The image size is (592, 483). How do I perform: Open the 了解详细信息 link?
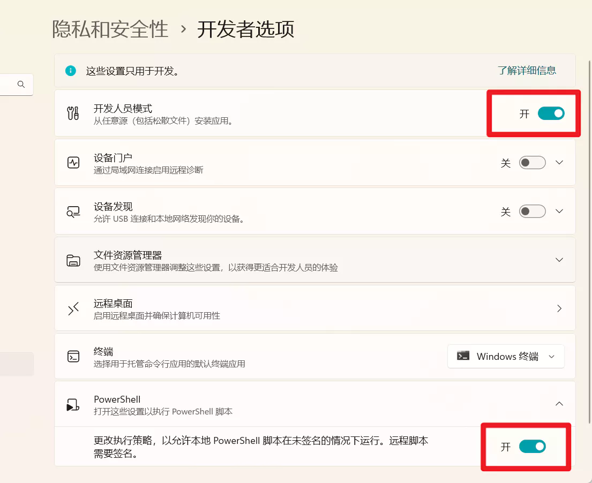tap(527, 70)
